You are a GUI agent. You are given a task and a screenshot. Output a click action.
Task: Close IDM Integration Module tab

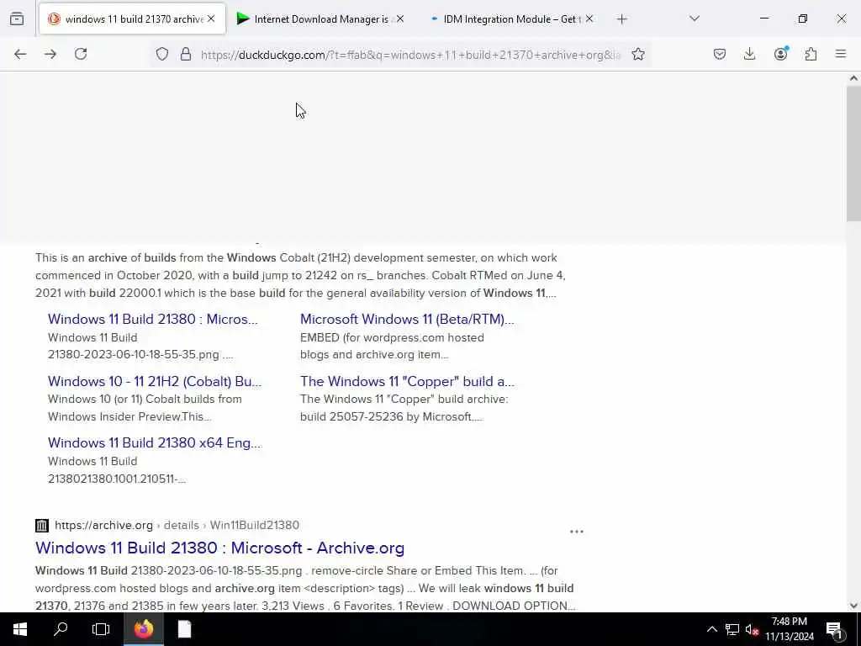point(589,19)
